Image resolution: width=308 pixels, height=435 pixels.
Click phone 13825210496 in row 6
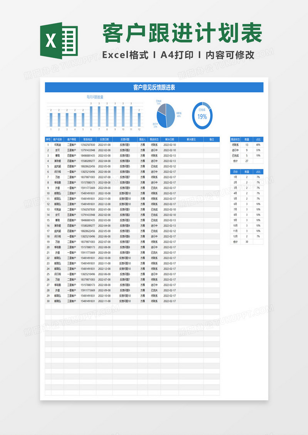(x=88, y=172)
